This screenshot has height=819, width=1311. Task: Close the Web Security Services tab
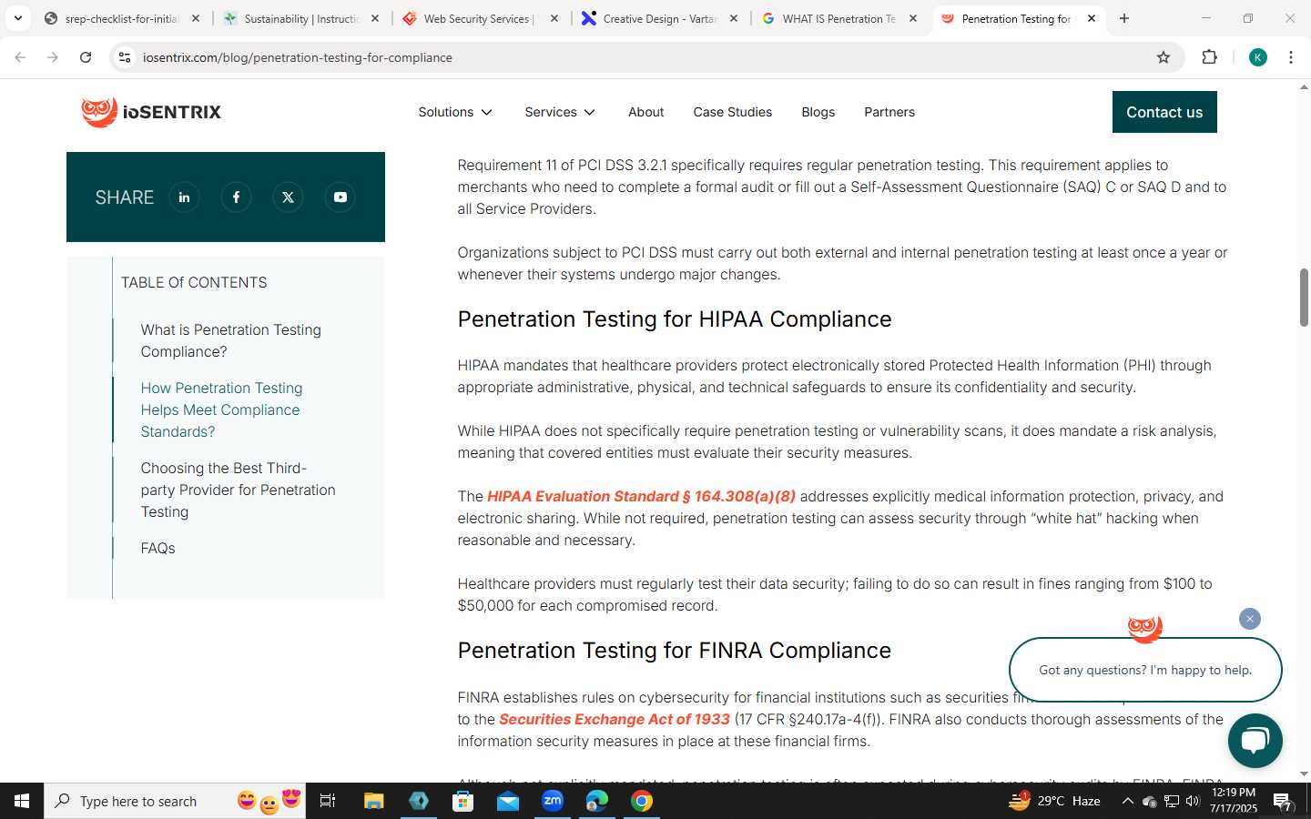554,18
